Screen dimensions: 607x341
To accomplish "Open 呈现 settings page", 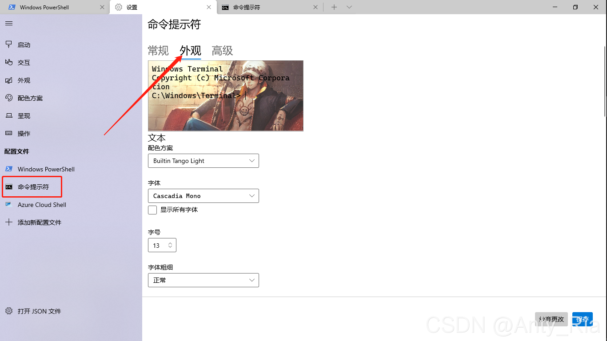I will tap(71, 115).
